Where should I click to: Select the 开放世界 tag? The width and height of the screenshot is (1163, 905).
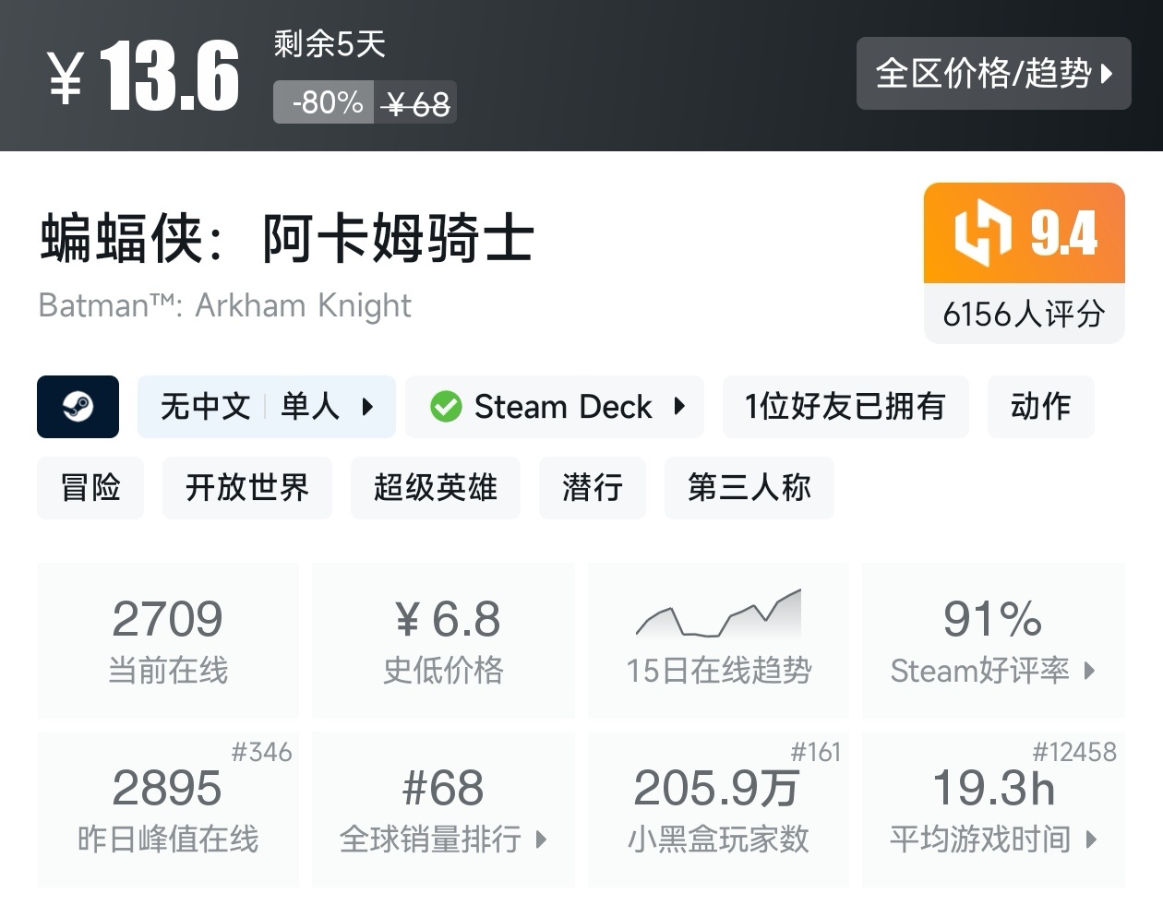[x=247, y=488]
